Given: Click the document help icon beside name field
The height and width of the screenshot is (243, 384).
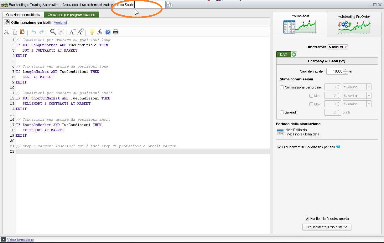Looking at the screenshot, I should point(169,5).
